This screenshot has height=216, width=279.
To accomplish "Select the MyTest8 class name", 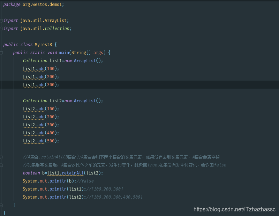I will pos(43,45).
